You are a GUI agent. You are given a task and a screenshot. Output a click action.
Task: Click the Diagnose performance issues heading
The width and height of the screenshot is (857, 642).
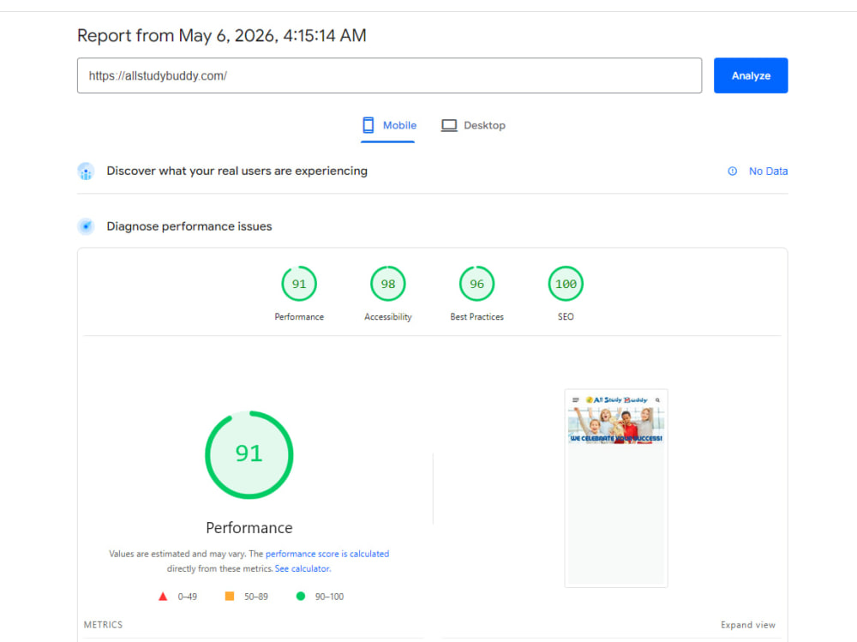(x=189, y=226)
